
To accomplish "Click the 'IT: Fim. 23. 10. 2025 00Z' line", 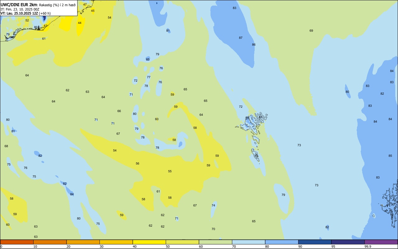I will [20, 9].
